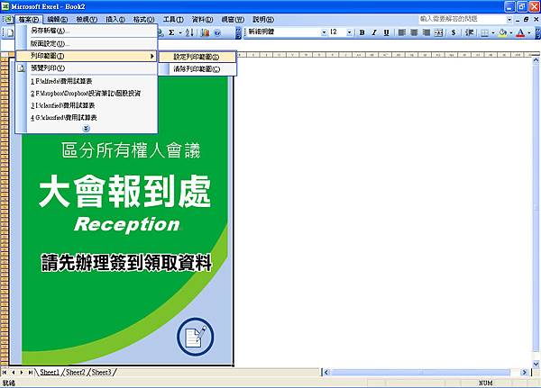The width and height of the screenshot is (541, 388).
Task: Switch to Sheet1 tab
Action: [x=50, y=372]
